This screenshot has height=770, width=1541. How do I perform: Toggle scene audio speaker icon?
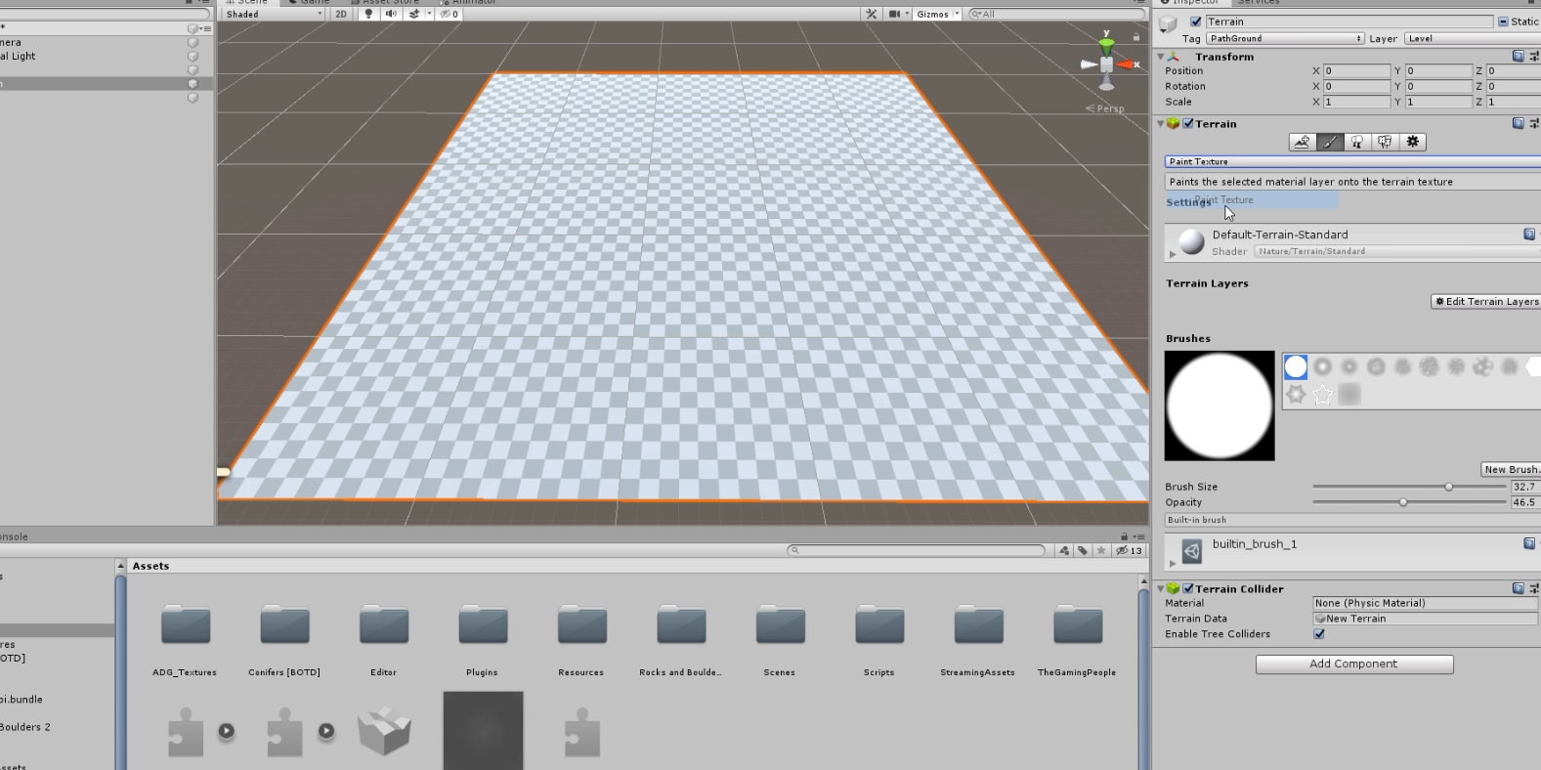pos(391,14)
